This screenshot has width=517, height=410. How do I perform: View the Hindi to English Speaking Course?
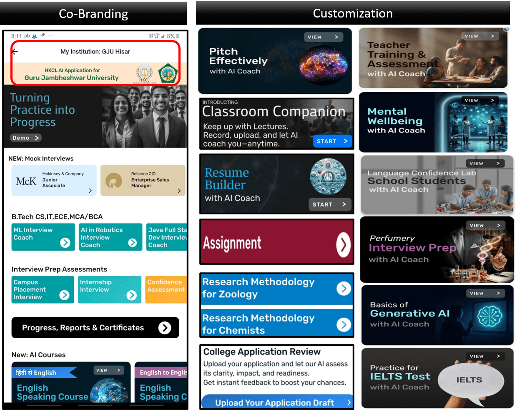[109, 370]
